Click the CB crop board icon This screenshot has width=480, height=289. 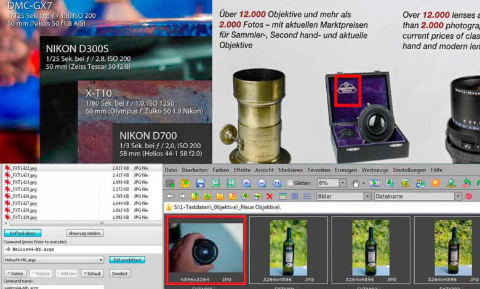pos(420,183)
